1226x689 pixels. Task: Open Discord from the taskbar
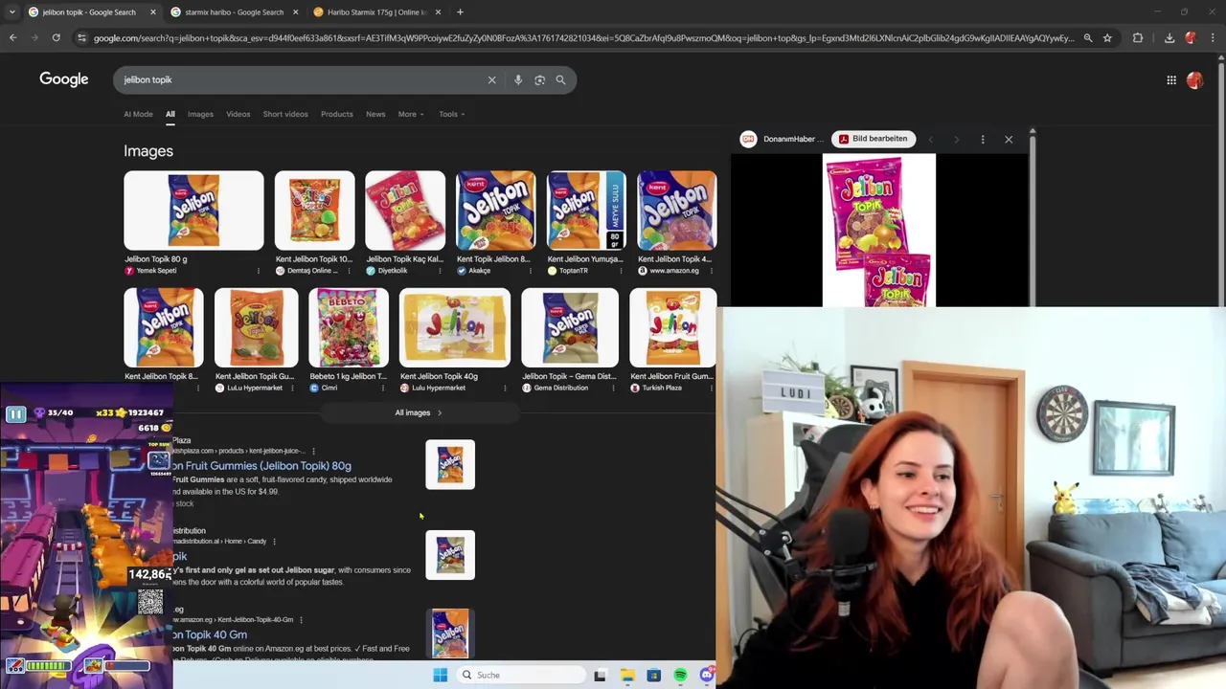[707, 676]
